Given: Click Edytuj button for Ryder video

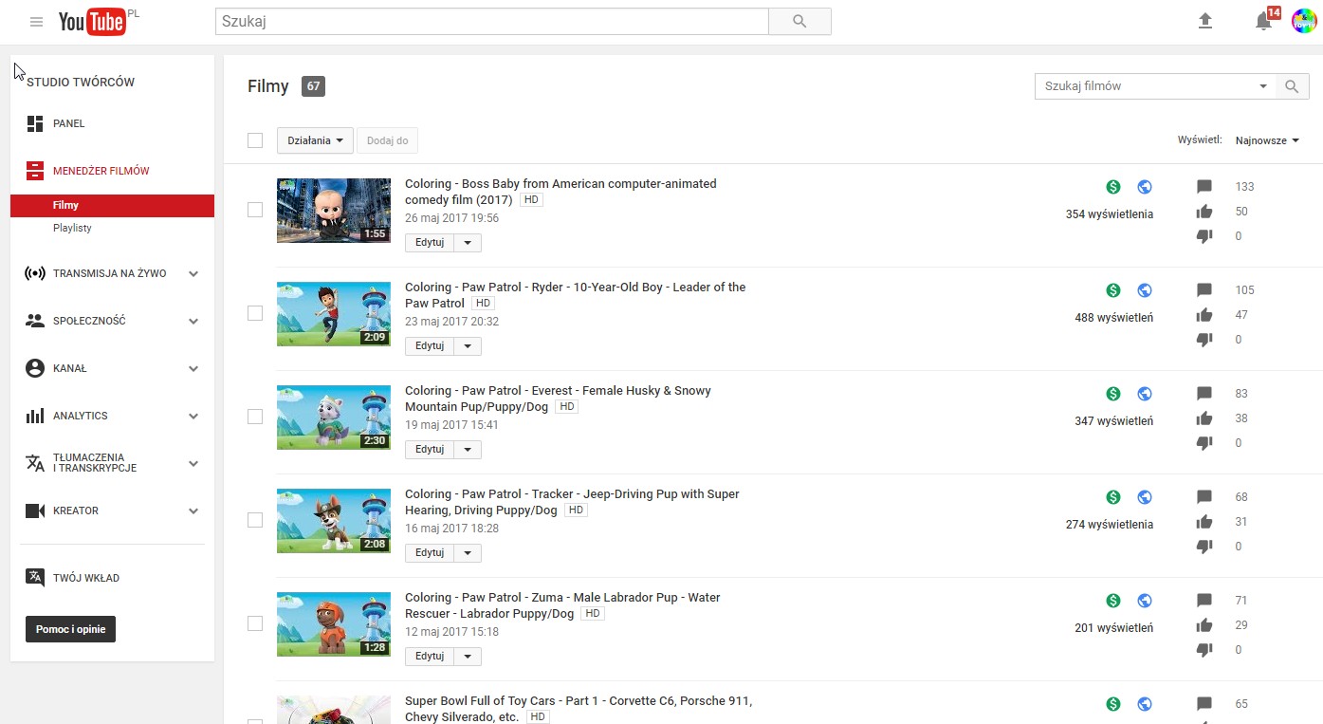Looking at the screenshot, I should tap(430, 346).
